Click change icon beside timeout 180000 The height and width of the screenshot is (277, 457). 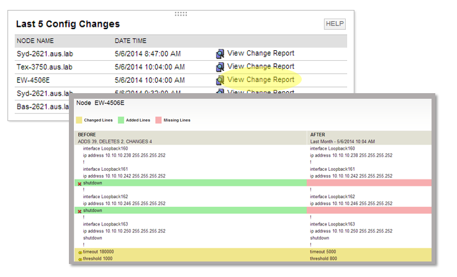coord(80,253)
